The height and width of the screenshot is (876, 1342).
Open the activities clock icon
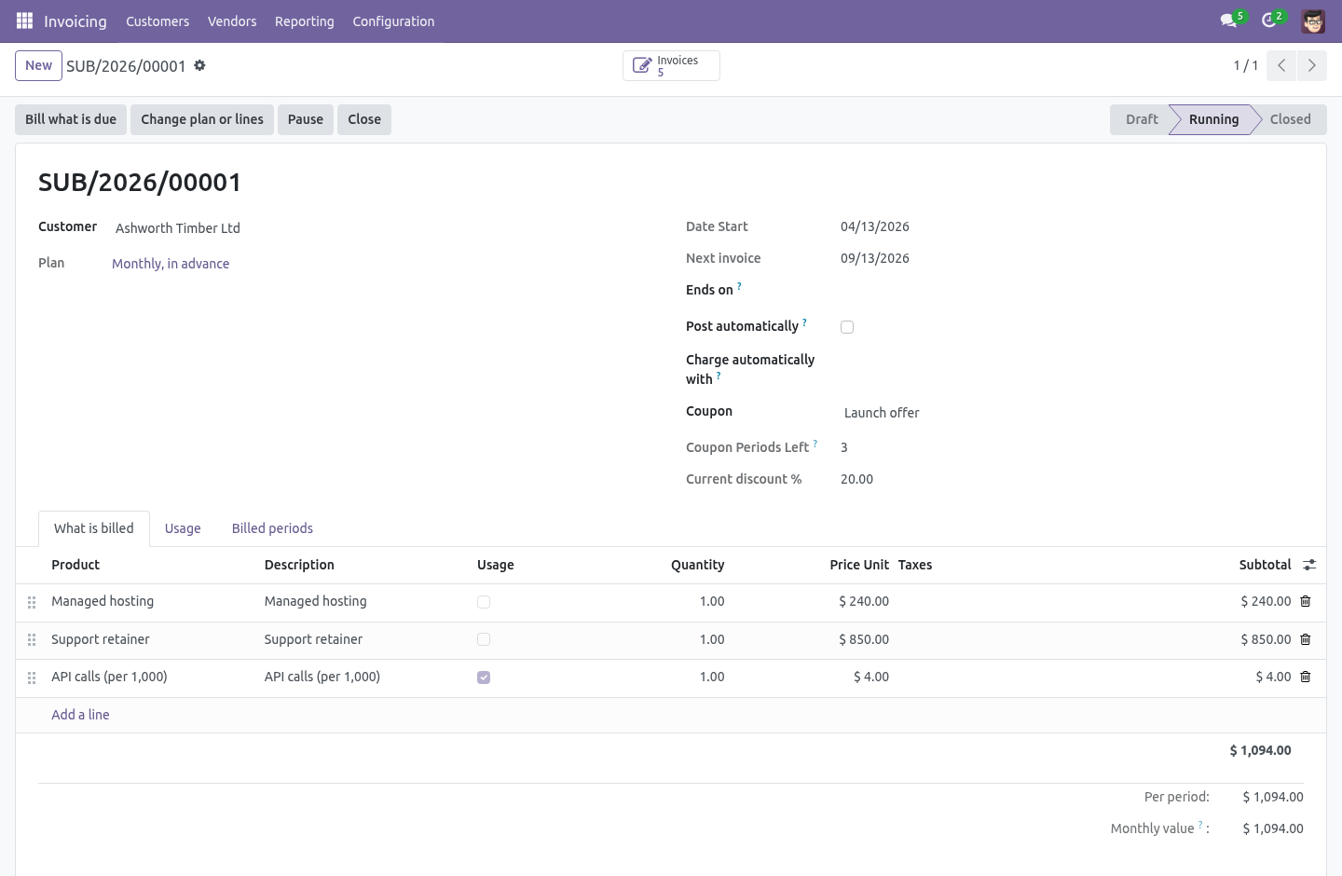1268,21
